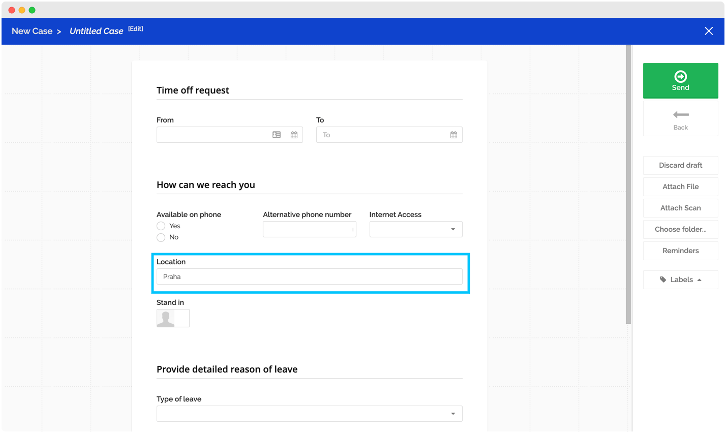Image resolution: width=726 pixels, height=433 pixels.
Task: Click the Edit link next to Untitled Case
Action: pos(135,29)
